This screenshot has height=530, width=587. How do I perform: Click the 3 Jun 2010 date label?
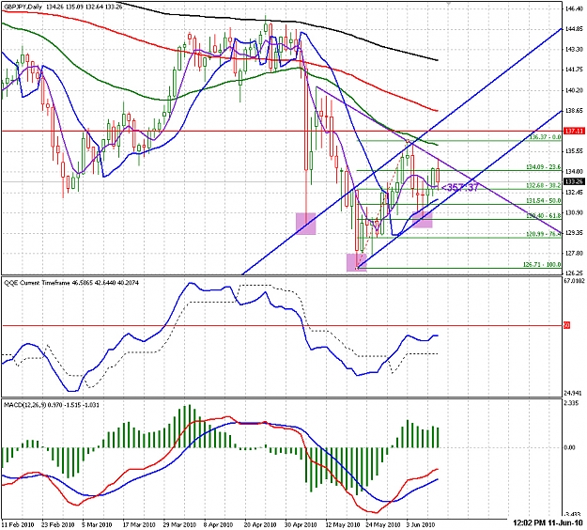click(421, 524)
